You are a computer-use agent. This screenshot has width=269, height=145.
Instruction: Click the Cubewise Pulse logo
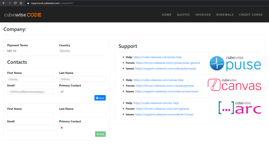[x=235, y=63]
